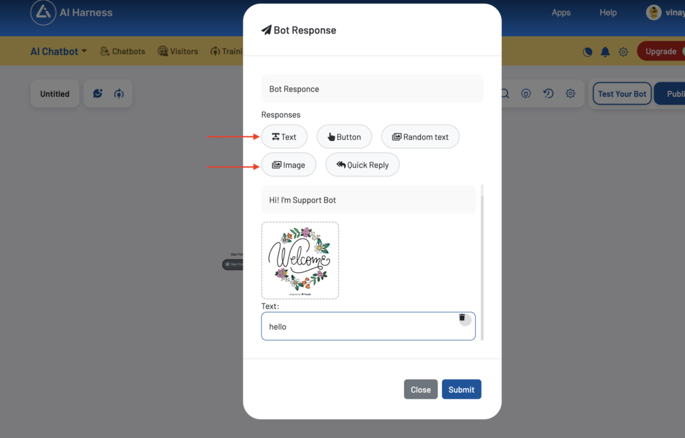Expand the AI Chatbot dropdown
The width and height of the screenshot is (685, 438).
click(59, 51)
